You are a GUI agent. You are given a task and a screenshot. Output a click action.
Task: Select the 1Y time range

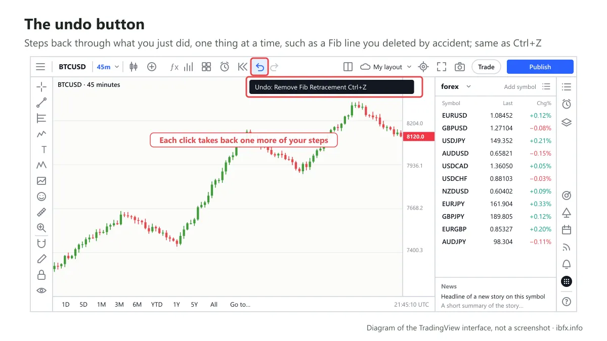177,304
